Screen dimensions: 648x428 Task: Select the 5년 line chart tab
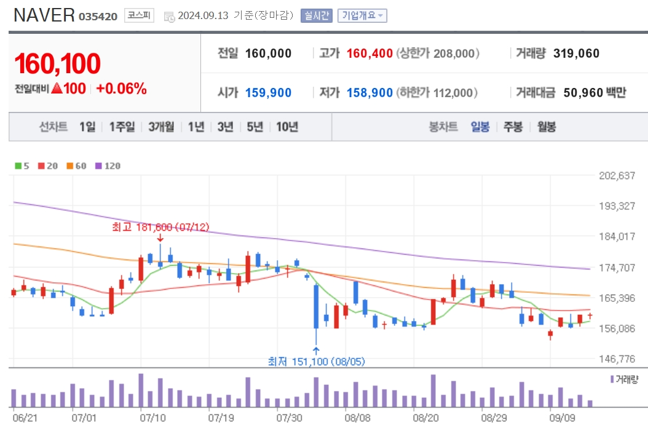[255, 127]
